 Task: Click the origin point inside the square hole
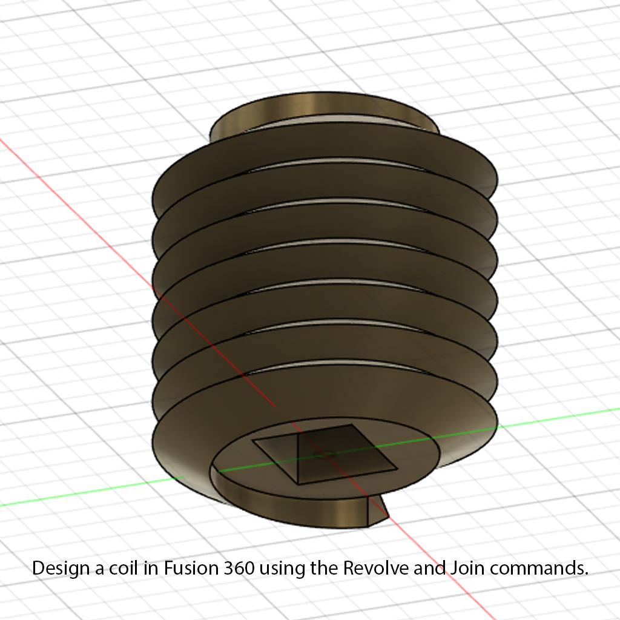tap(326, 453)
